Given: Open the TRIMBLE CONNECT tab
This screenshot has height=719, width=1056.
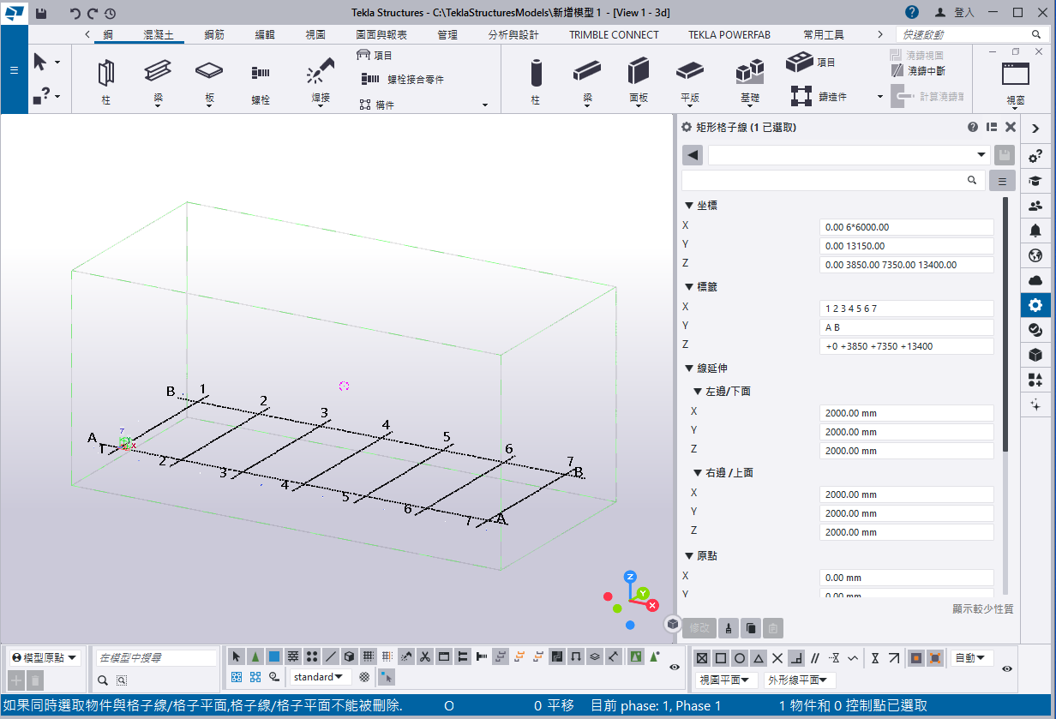Looking at the screenshot, I should 614,35.
